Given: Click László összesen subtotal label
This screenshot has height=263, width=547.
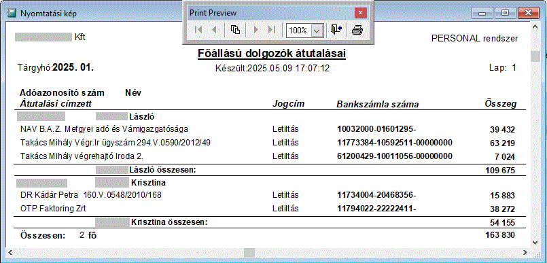Looking at the screenshot, I should pos(162,170).
